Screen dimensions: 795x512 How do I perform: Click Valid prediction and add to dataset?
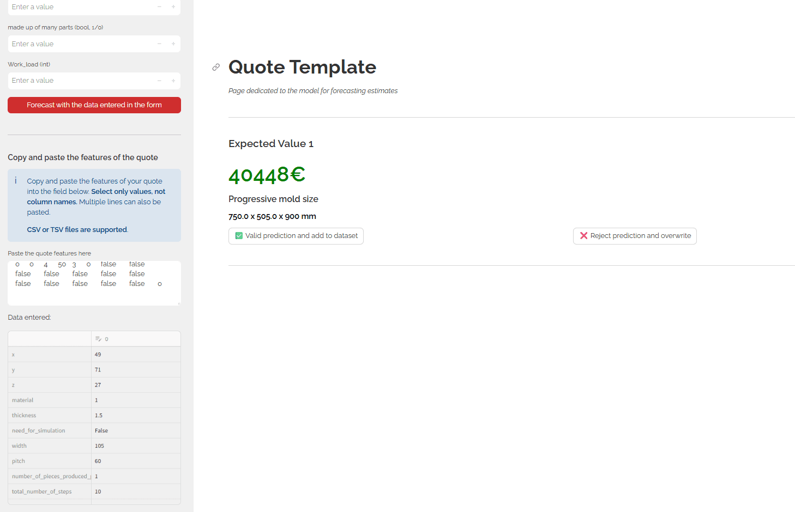(296, 236)
